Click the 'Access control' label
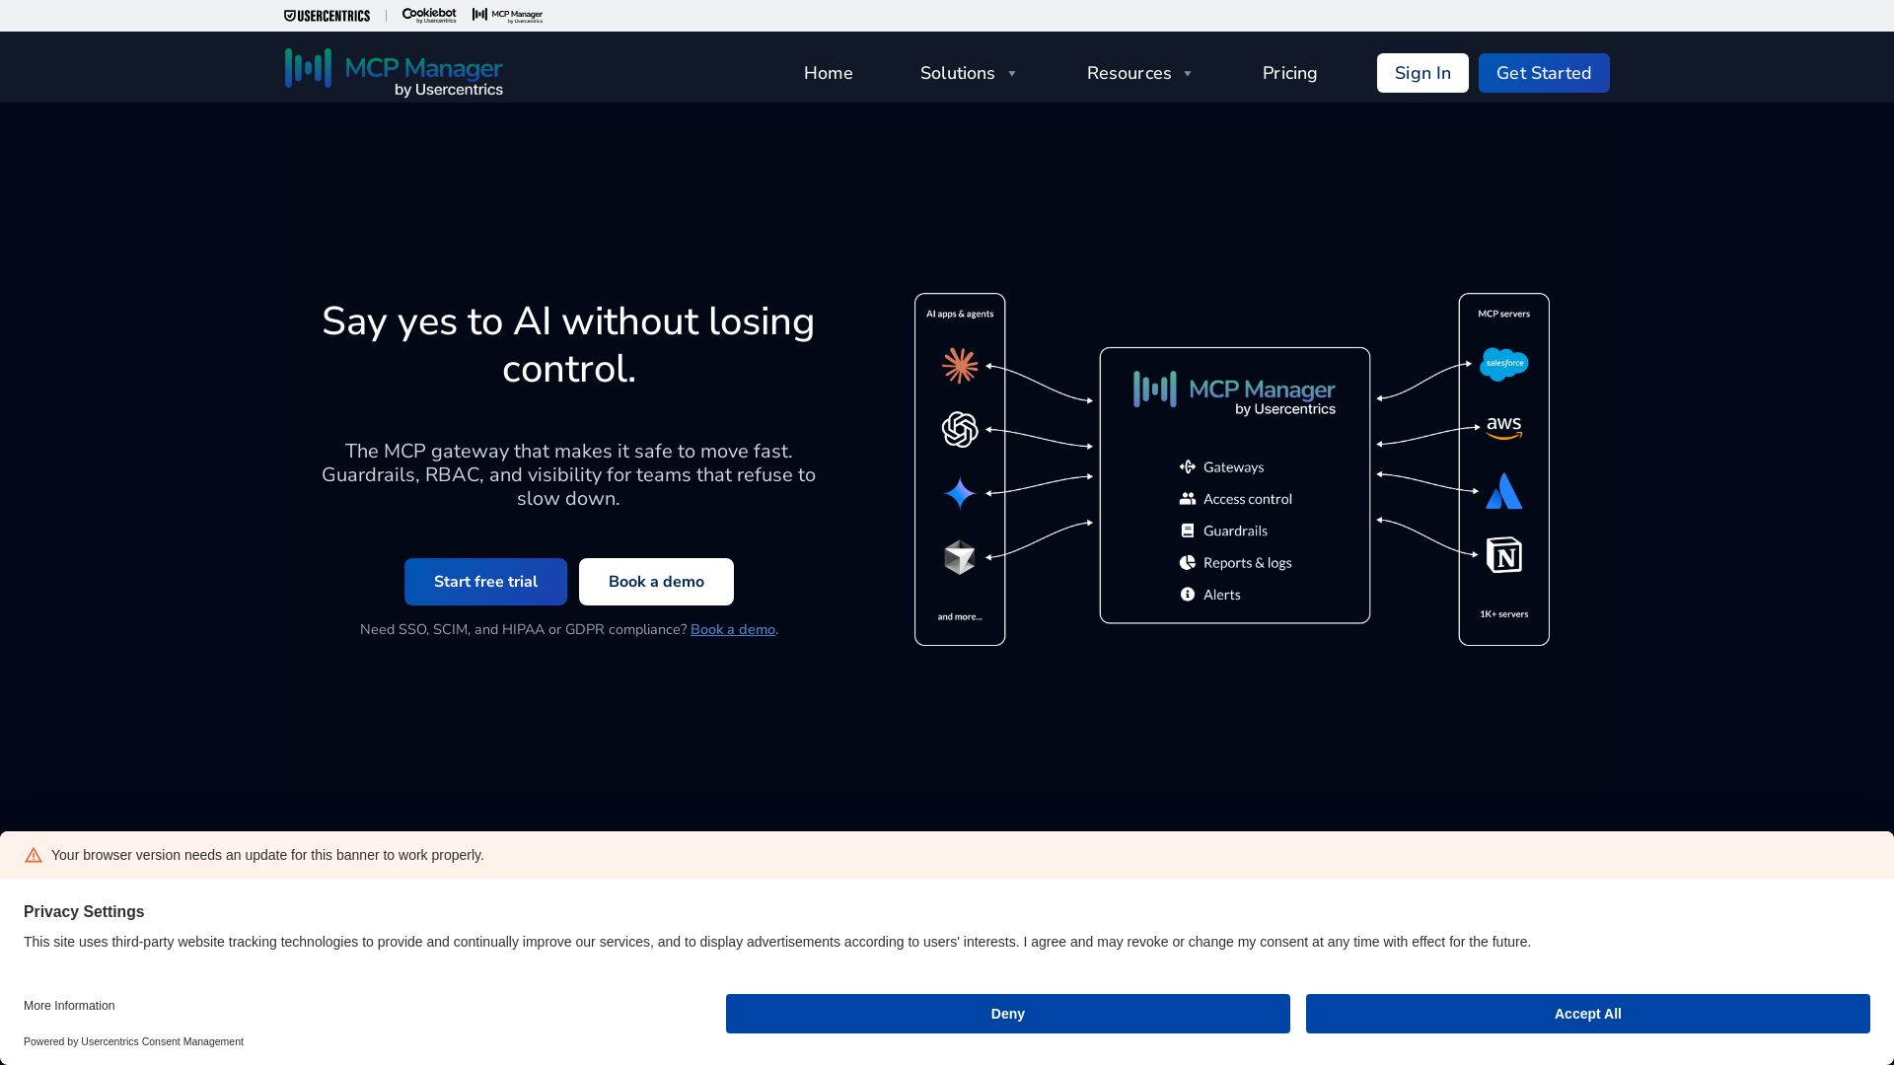1894x1065 pixels. click(x=1248, y=499)
